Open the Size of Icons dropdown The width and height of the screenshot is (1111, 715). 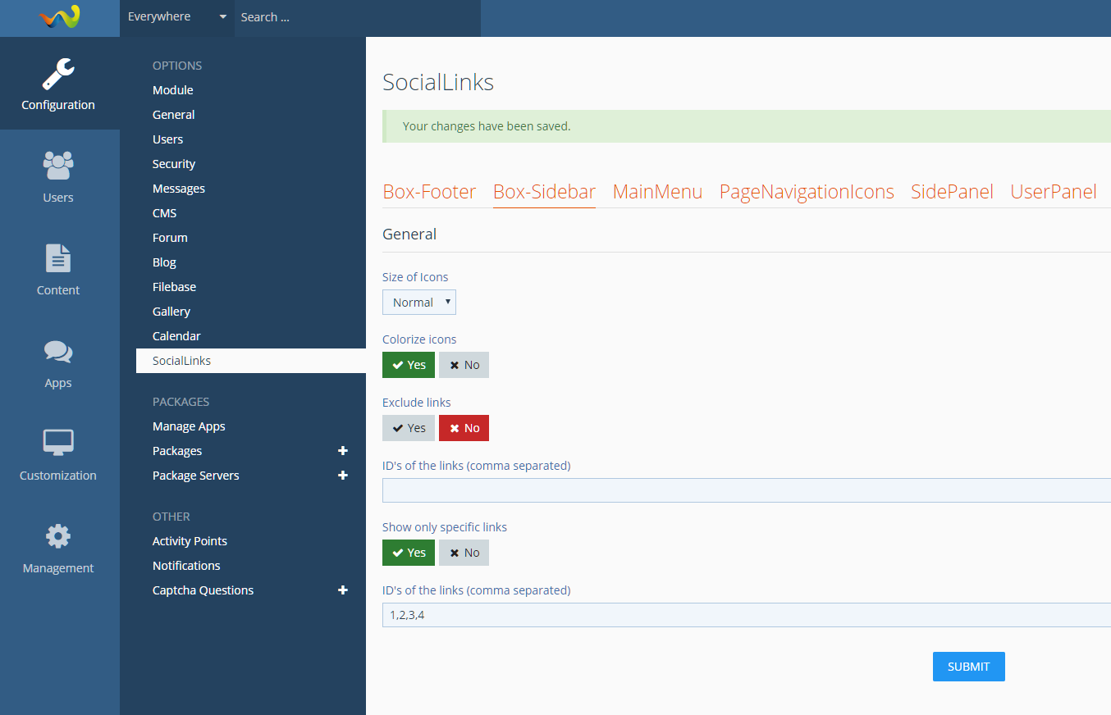(x=419, y=303)
